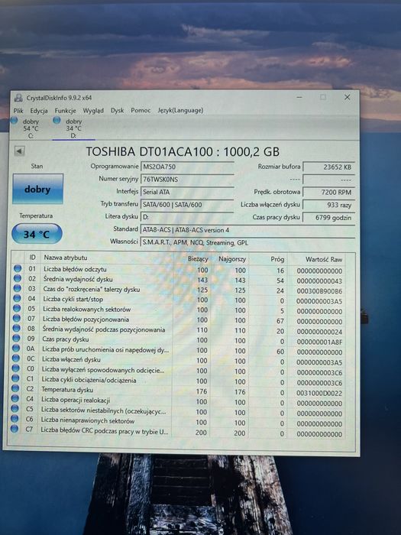The height and width of the screenshot is (535, 401).
Task: Click the drive letter field D:
Action: [187, 217]
